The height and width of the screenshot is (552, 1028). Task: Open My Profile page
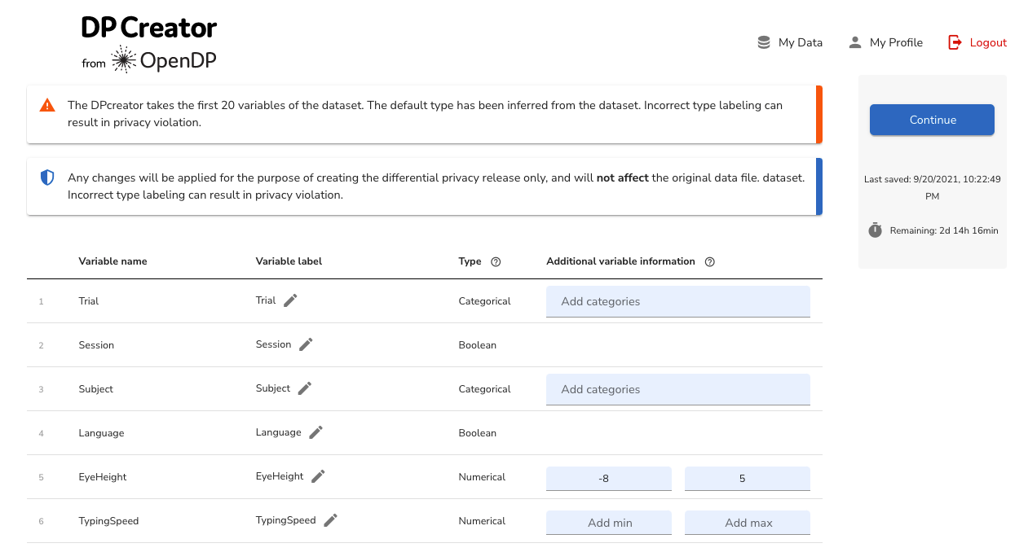pos(885,42)
